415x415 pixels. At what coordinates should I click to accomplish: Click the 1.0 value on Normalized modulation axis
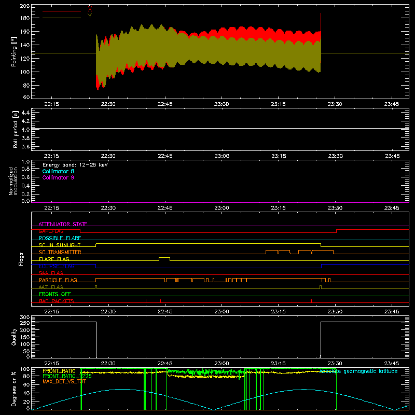click(25, 162)
